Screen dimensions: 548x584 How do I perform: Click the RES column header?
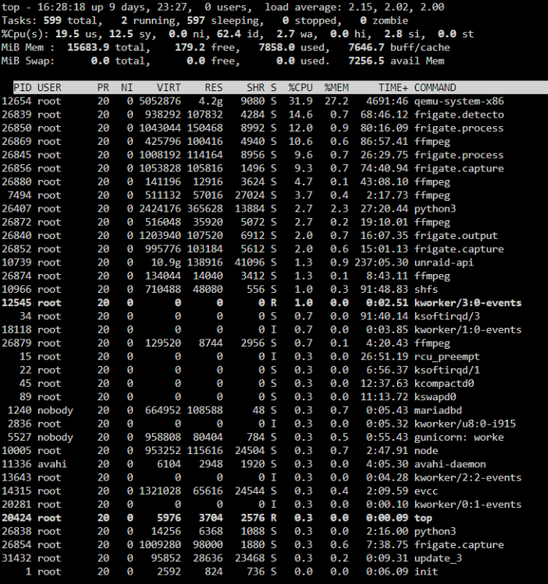point(213,87)
